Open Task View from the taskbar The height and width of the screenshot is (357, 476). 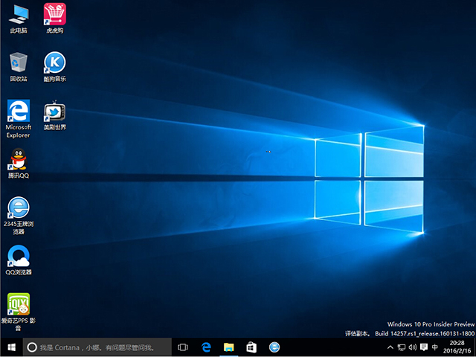point(183,347)
